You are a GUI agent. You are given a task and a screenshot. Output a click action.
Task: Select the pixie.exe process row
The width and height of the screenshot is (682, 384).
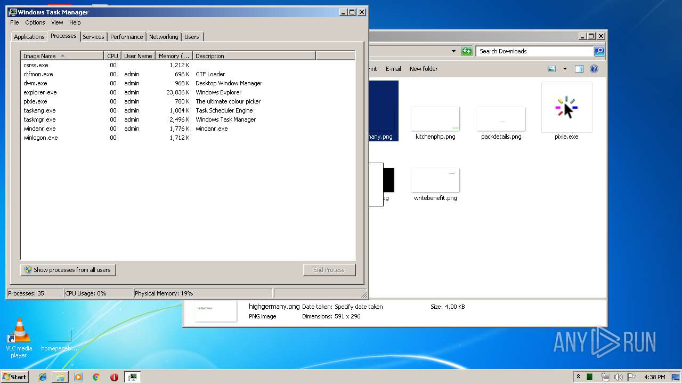point(188,101)
